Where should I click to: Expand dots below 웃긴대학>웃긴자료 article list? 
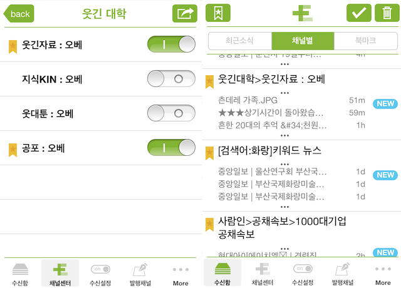tap(284, 135)
